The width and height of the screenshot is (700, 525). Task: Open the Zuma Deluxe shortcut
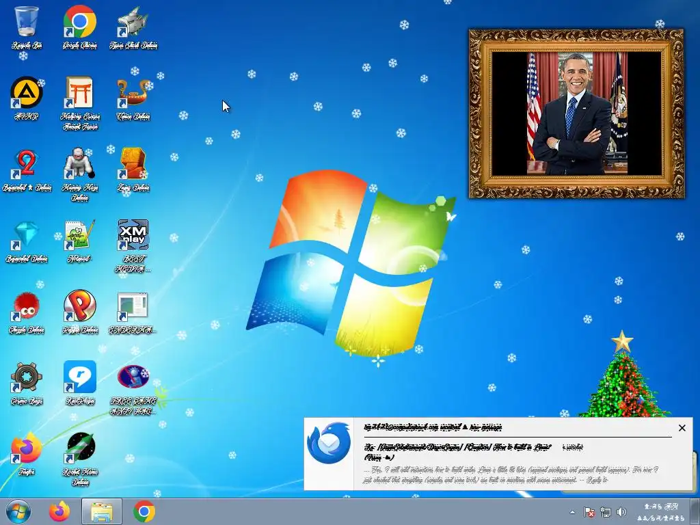click(133, 170)
